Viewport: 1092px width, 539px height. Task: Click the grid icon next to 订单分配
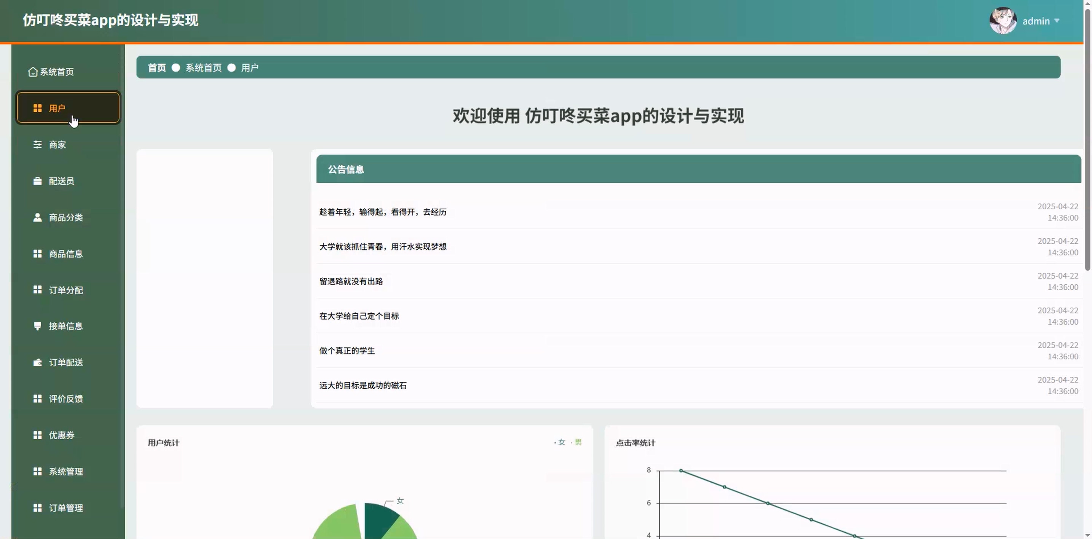coord(37,290)
